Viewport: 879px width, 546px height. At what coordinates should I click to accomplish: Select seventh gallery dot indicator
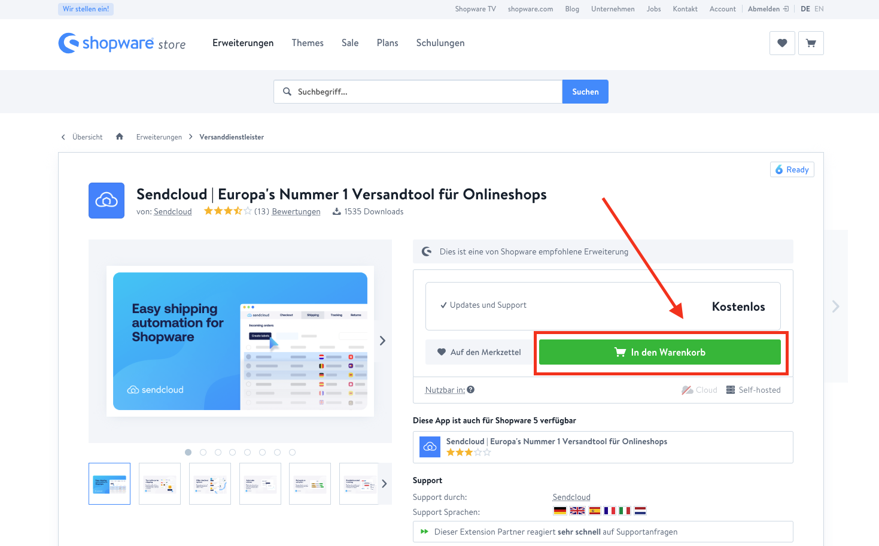tap(277, 453)
